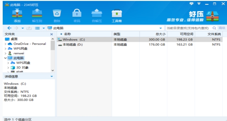Click the 198.23 GB free space cell in list
The height and width of the screenshot is (121, 227).
185,39
